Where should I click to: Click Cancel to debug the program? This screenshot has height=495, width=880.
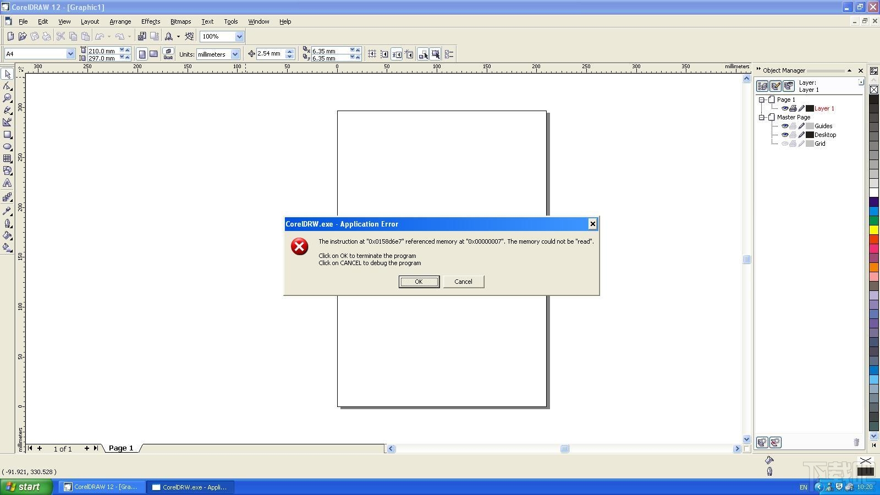pyautogui.click(x=464, y=282)
